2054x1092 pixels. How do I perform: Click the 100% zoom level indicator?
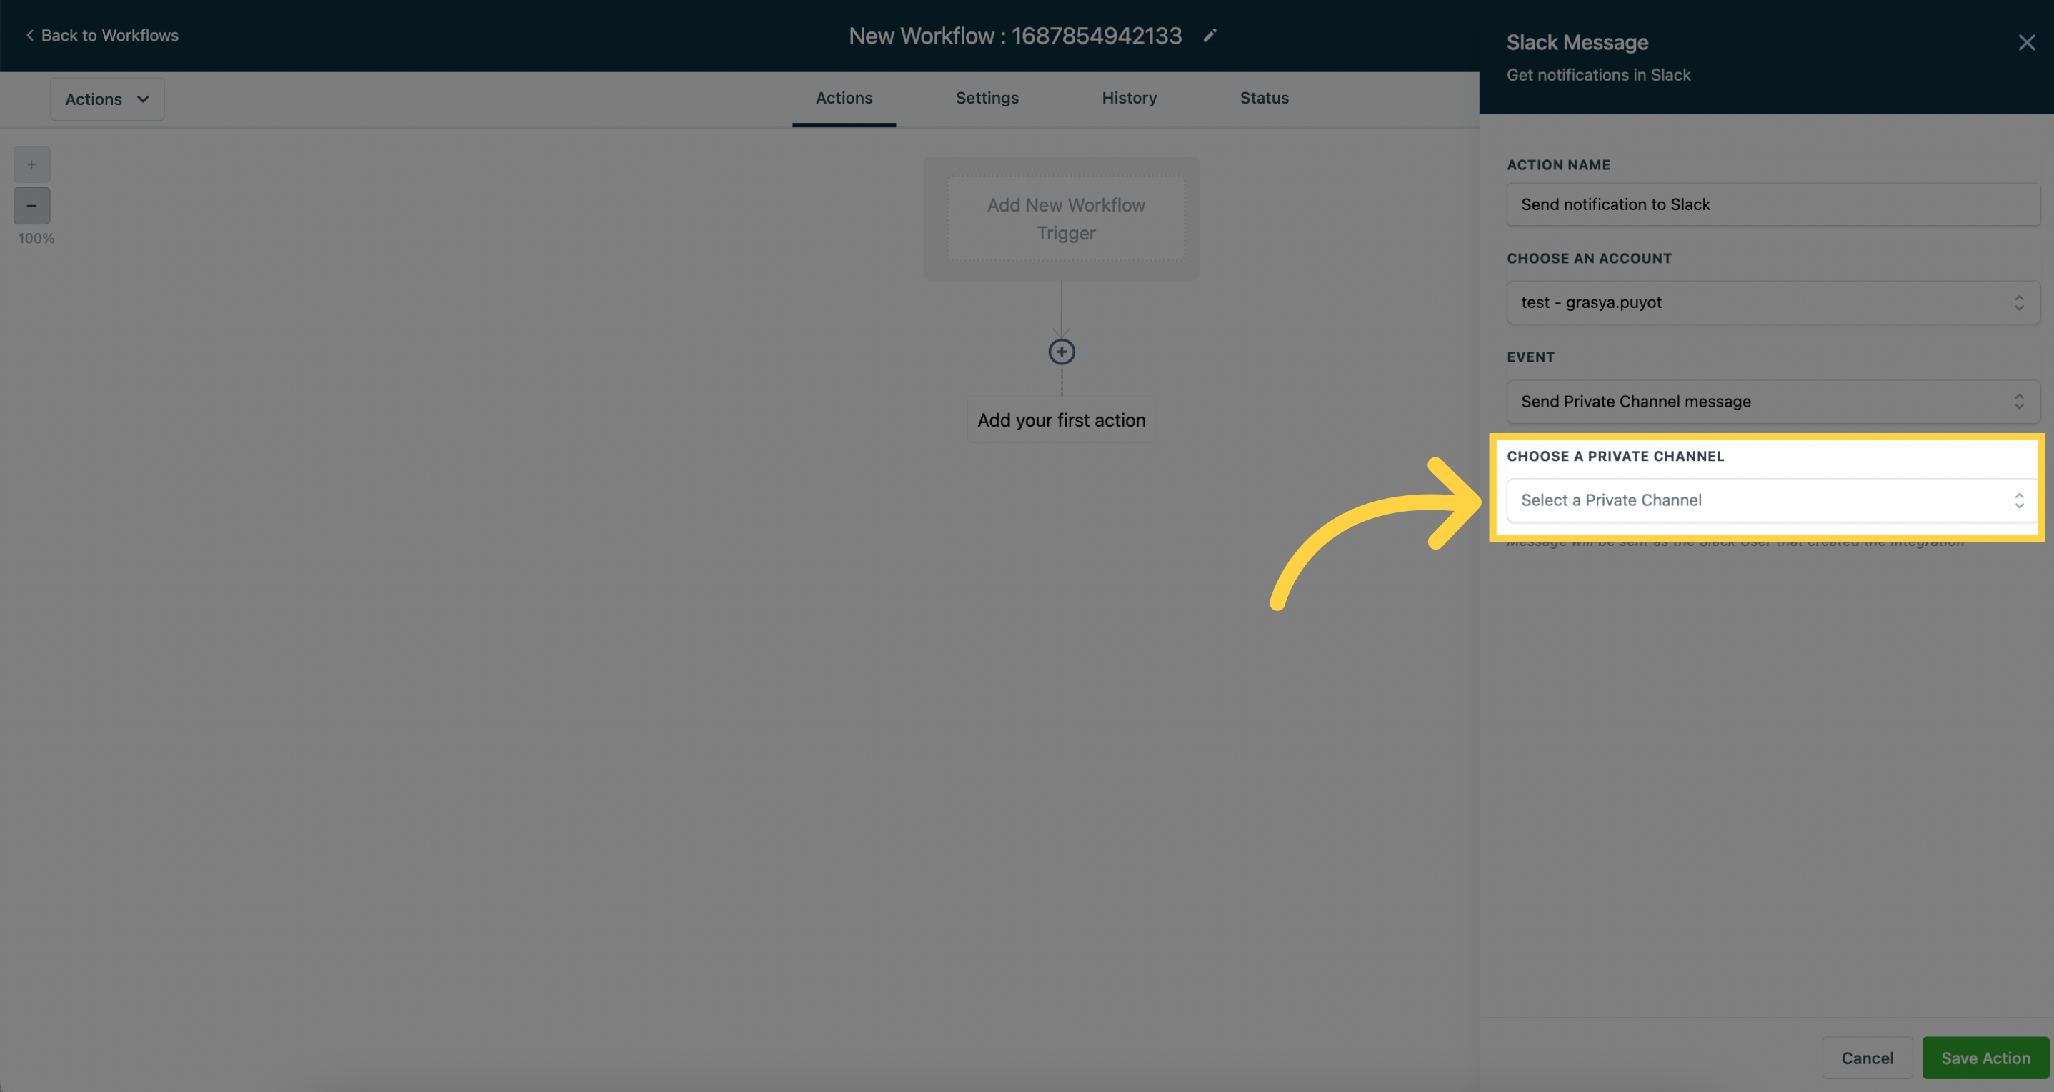click(35, 239)
